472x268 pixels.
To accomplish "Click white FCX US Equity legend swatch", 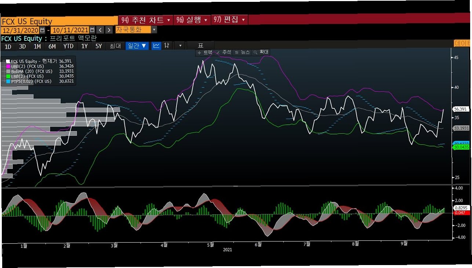I will click(x=8, y=61).
